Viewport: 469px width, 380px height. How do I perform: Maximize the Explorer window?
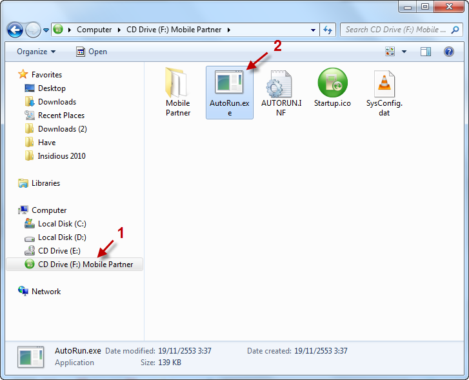[x=425, y=6]
